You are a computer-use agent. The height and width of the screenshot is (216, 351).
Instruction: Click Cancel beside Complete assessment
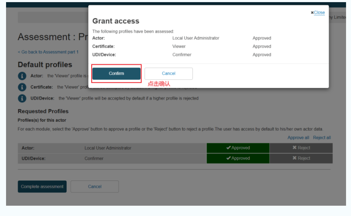click(x=95, y=187)
